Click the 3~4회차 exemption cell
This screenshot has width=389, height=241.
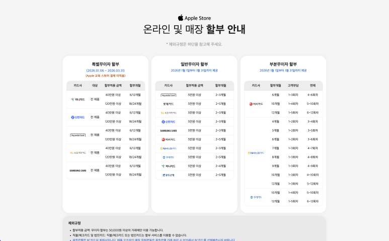point(313,122)
